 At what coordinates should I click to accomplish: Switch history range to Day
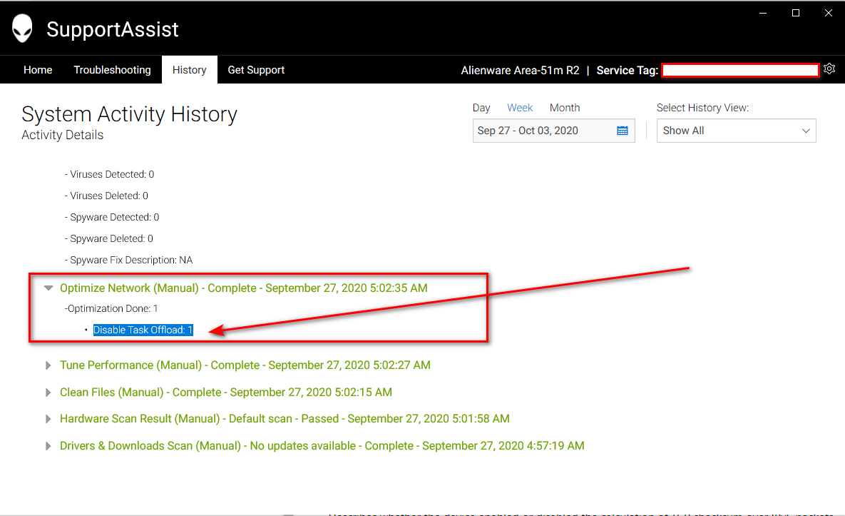click(481, 108)
